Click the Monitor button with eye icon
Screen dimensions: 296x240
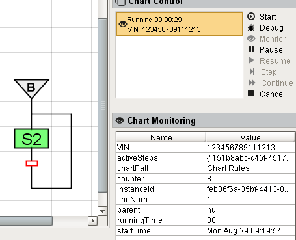pyautogui.click(x=266, y=38)
